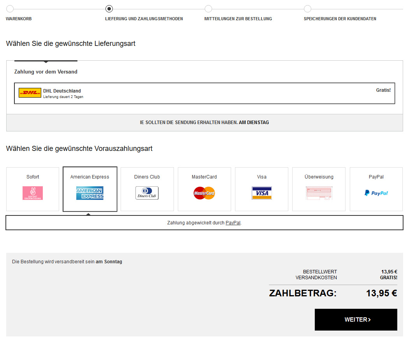Select the Warenkorb step circle
Viewport: 407px width, 343px height.
(x=10, y=9)
